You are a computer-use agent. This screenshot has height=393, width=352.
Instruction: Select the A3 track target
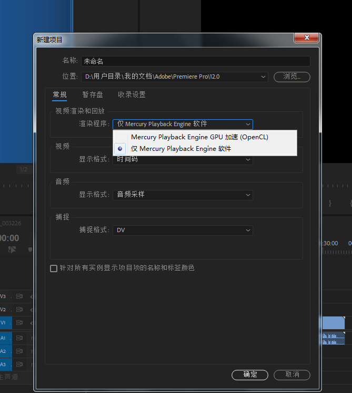(x=6, y=364)
